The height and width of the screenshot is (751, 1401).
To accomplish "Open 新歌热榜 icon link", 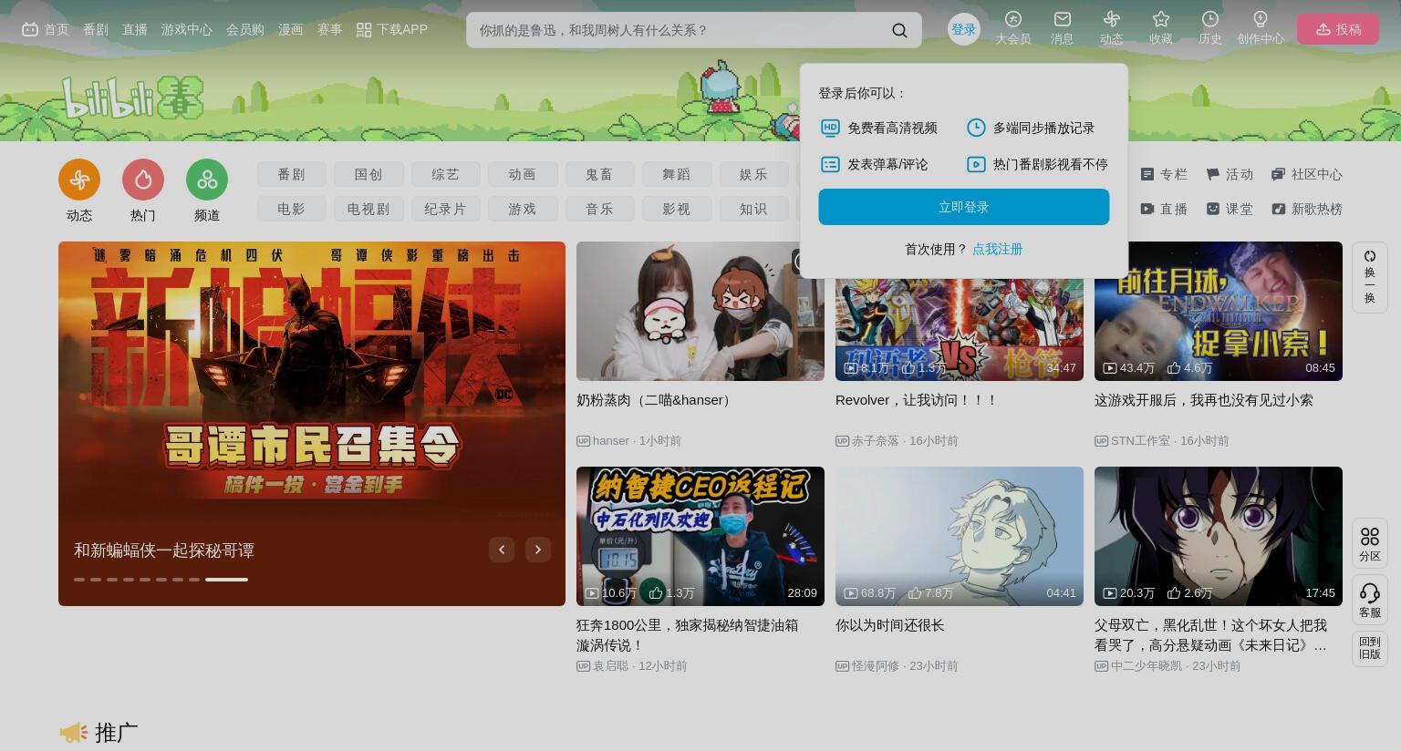I will coord(1307,209).
